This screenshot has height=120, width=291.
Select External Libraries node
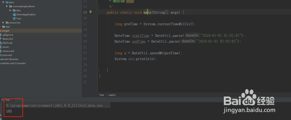click(9, 59)
